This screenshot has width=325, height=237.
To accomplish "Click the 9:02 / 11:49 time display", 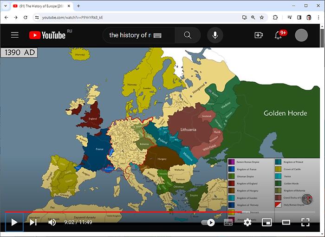I will click(78, 222).
